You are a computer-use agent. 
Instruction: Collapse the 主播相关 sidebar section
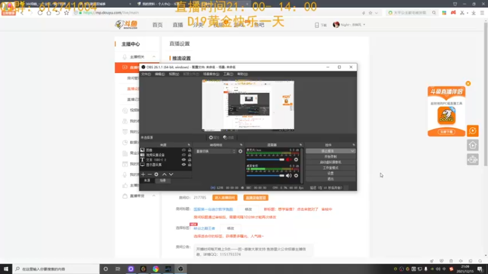[154, 57]
